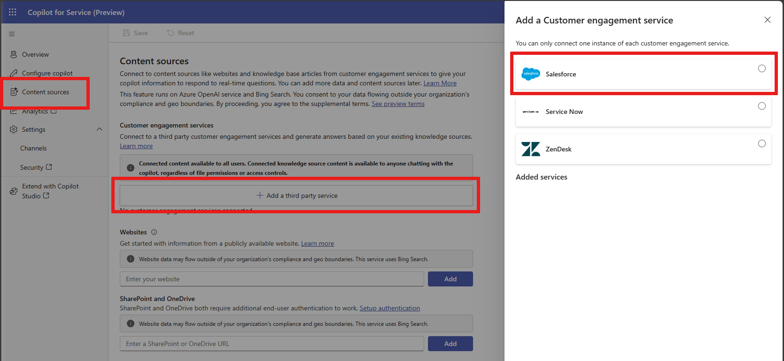Click the Copilot Studio external link icon

46,196
